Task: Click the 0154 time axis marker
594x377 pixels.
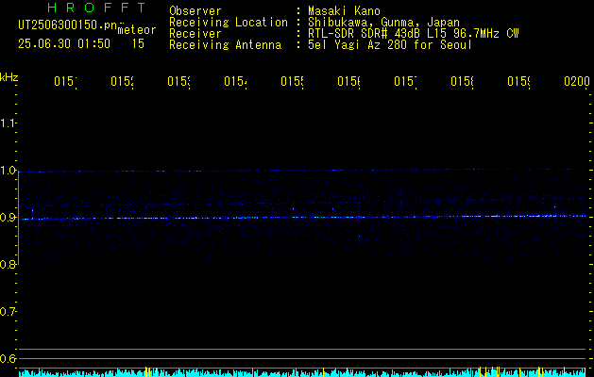Action: (235, 81)
